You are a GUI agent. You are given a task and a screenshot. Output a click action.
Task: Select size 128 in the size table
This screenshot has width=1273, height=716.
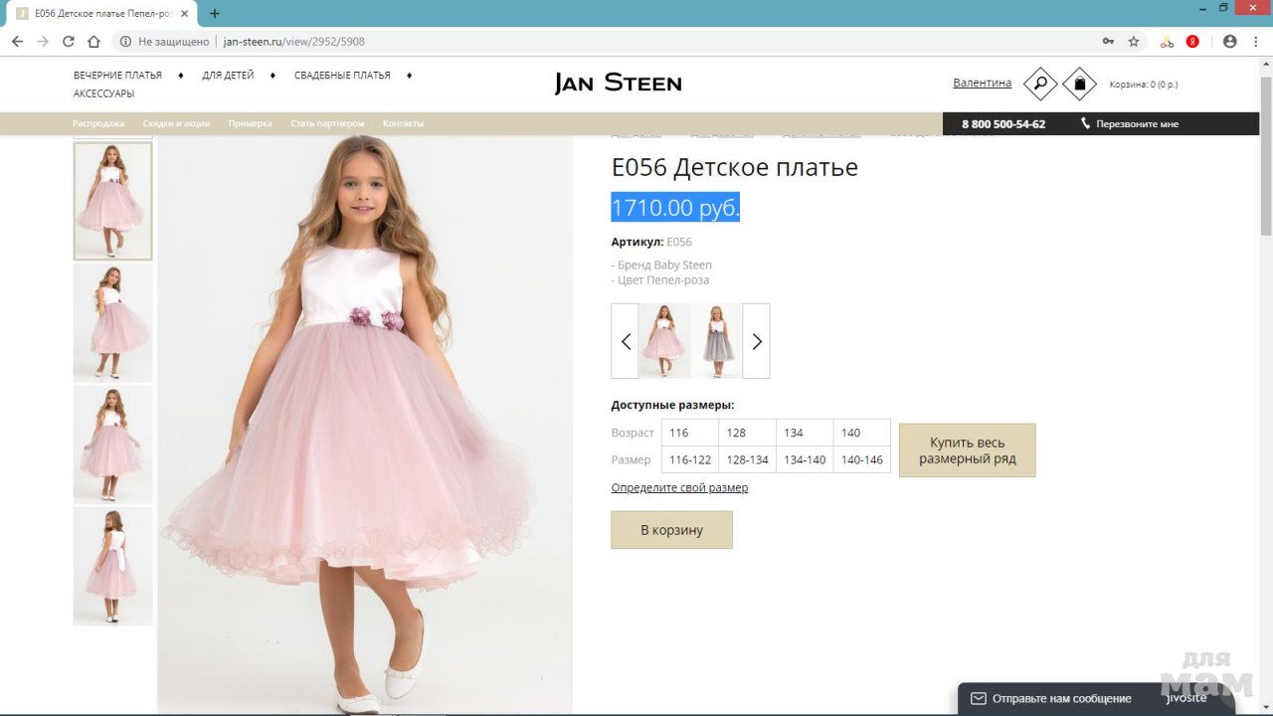tap(747, 433)
